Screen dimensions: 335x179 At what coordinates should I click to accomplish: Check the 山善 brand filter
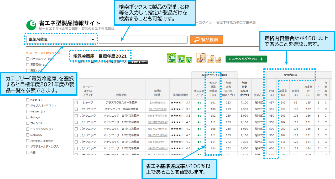pos(28,153)
